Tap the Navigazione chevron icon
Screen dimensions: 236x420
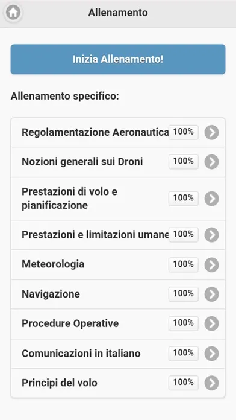211,294
